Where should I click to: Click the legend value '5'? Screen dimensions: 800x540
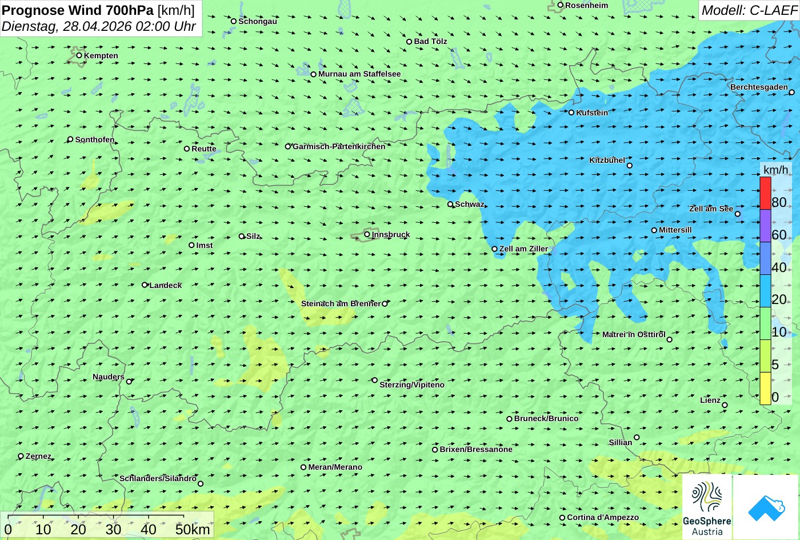[775, 365]
